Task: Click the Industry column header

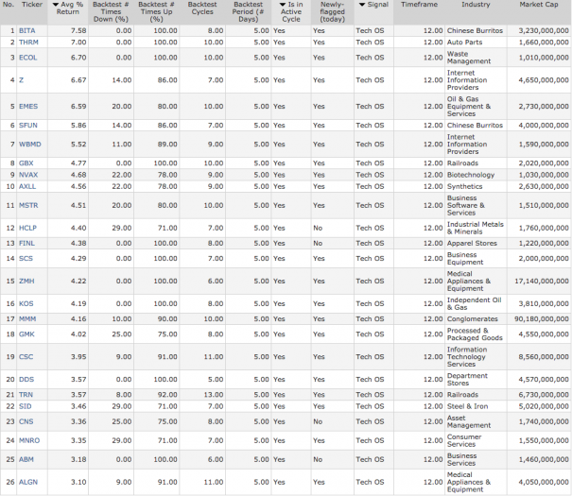Action: (476, 5)
